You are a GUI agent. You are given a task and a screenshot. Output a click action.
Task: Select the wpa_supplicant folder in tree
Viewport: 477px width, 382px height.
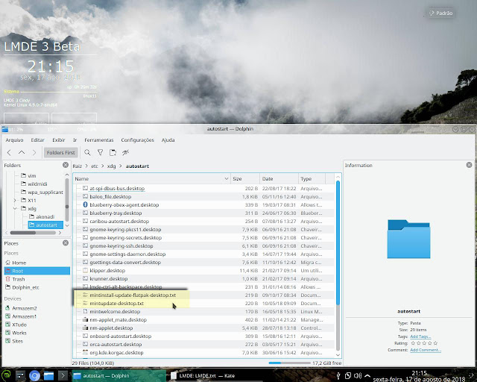coord(42,192)
